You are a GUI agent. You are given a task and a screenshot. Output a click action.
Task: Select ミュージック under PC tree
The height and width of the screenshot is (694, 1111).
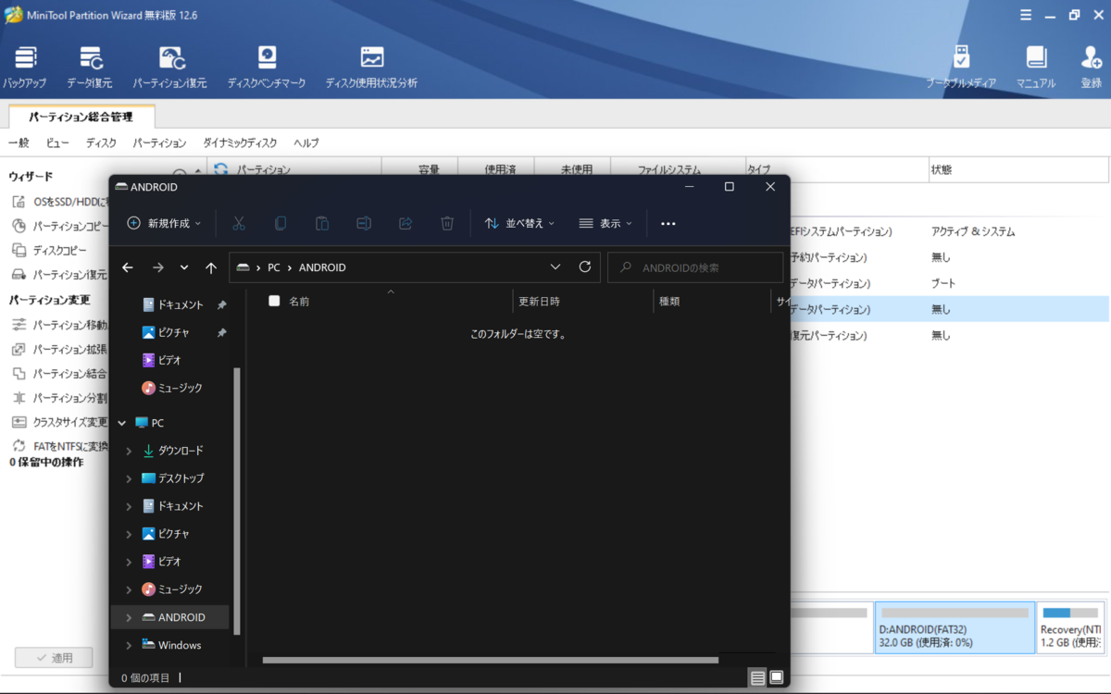pyautogui.click(x=170, y=589)
